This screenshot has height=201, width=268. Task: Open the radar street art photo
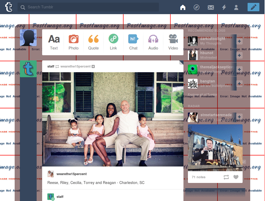215,148
